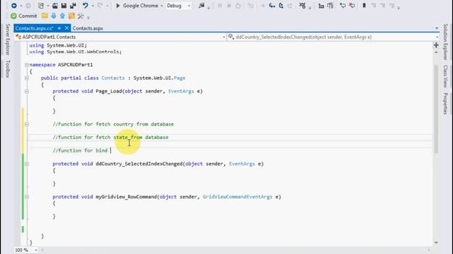
Task: Collapse the fetch country comment region
Action: pyautogui.click(x=27, y=124)
